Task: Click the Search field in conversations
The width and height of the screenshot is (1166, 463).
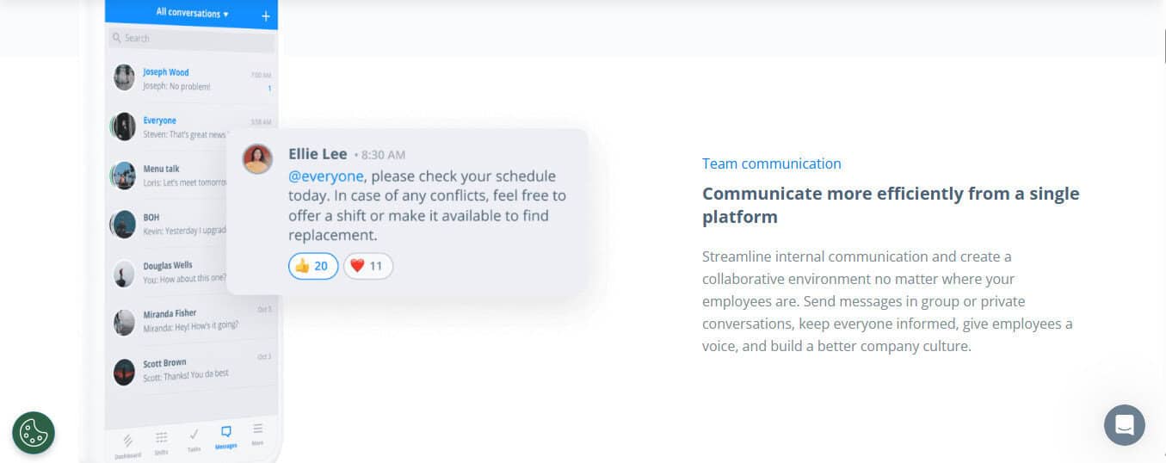Action: (x=193, y=38)
